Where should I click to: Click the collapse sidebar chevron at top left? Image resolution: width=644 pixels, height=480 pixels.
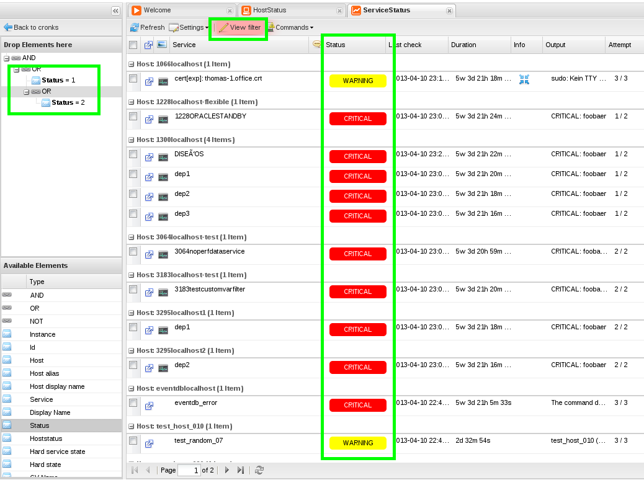115,11
